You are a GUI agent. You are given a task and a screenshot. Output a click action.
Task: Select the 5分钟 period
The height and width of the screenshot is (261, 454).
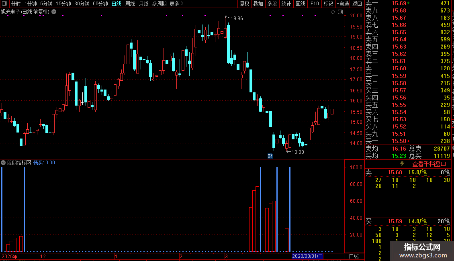point(46,4)
